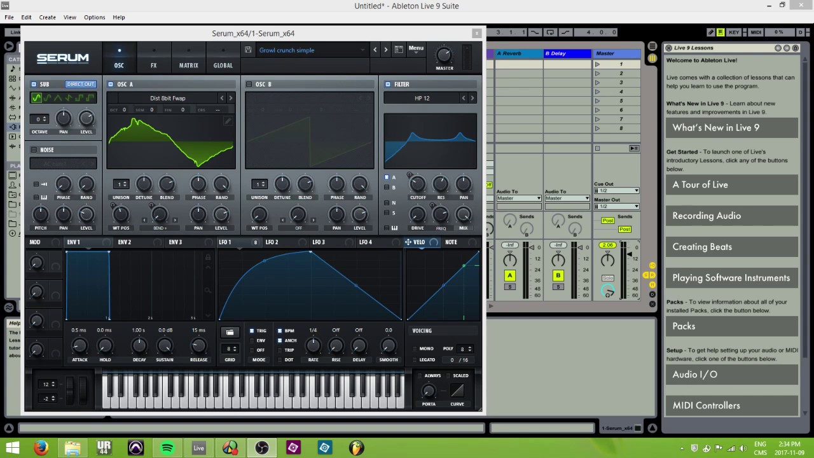Image resolution: width=814 pixels, height=458 pixels.
Task: Click the portamento CURVE display
Action: [457, 391]
